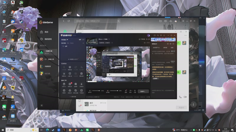
Task: Adjust the microphone volume slider
Action: click(x=96, y=91)
